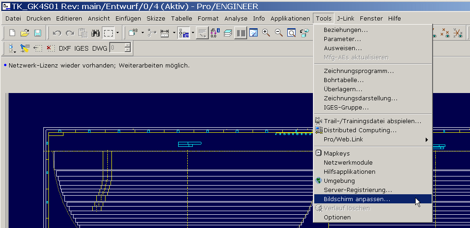Increase value with spinner up arrow

[128, 45]
